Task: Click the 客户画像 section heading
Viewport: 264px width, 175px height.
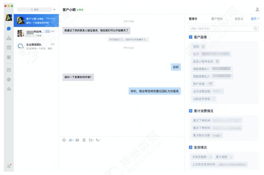Action: point(200,37)
